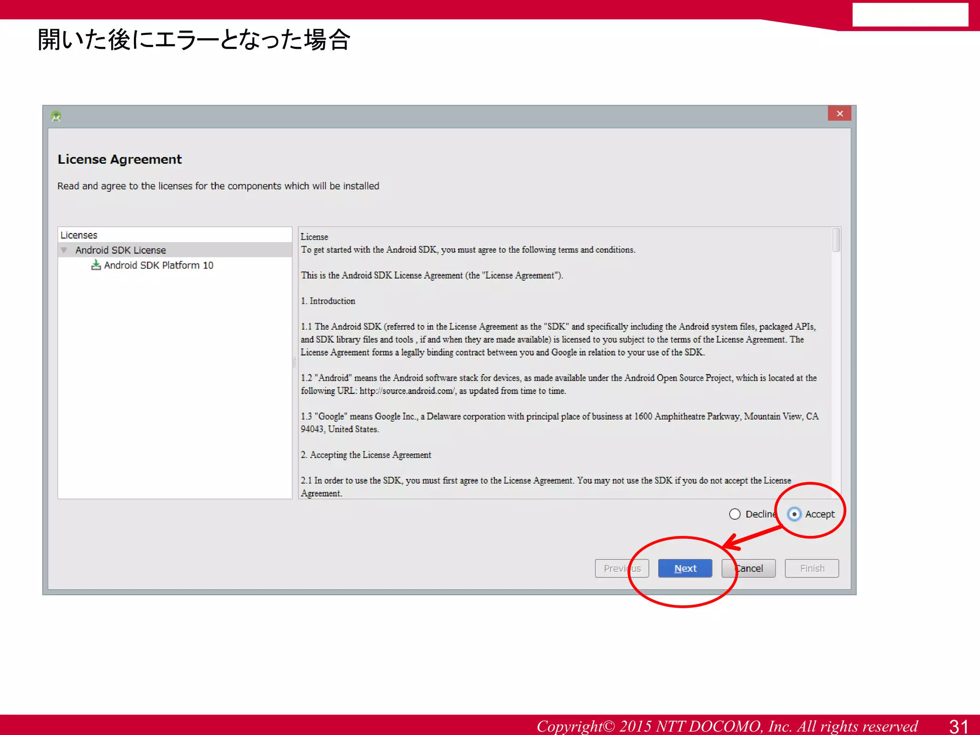Click the license text scrollbar thumb

(x=836, y=240)
